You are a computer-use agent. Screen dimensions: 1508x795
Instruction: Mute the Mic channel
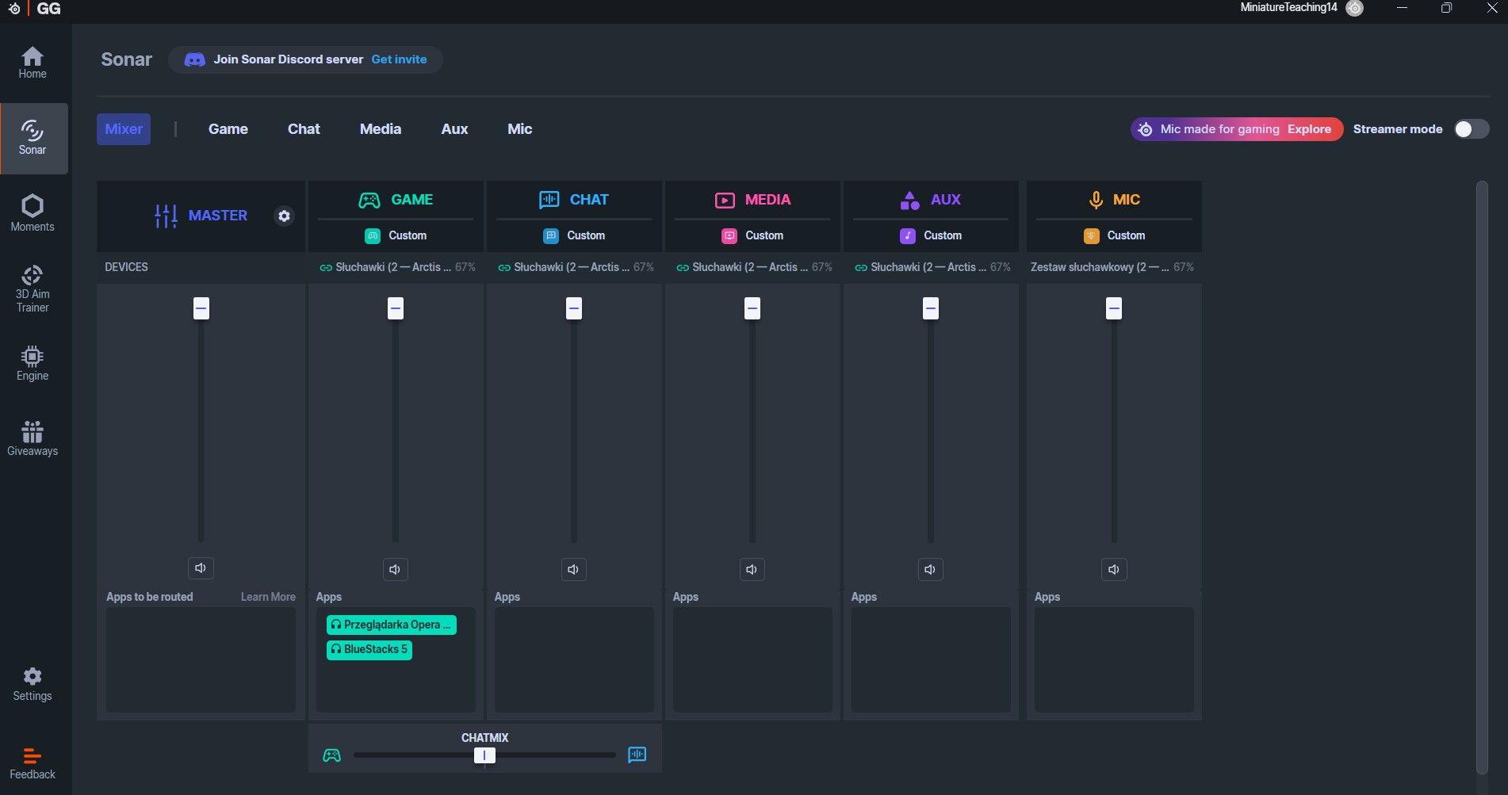click(x=1113, y=569)
